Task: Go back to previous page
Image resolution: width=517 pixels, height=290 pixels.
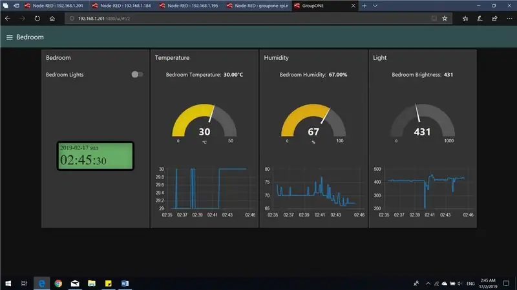Action: [x=8, y=19]
